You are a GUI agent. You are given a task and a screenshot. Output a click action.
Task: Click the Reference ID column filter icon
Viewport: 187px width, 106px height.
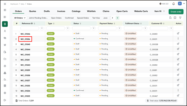pos(42,28)
